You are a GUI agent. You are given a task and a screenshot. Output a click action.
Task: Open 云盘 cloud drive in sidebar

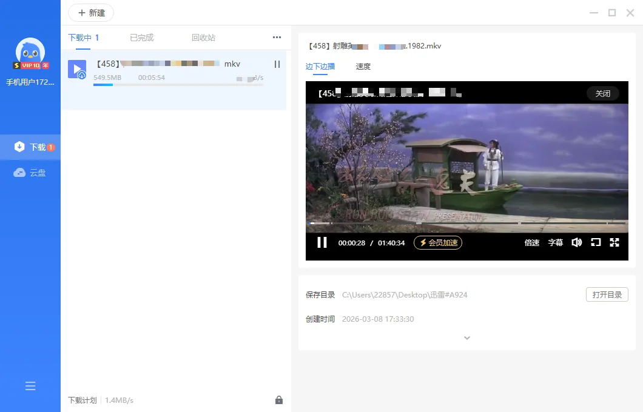tap(30, 173)
